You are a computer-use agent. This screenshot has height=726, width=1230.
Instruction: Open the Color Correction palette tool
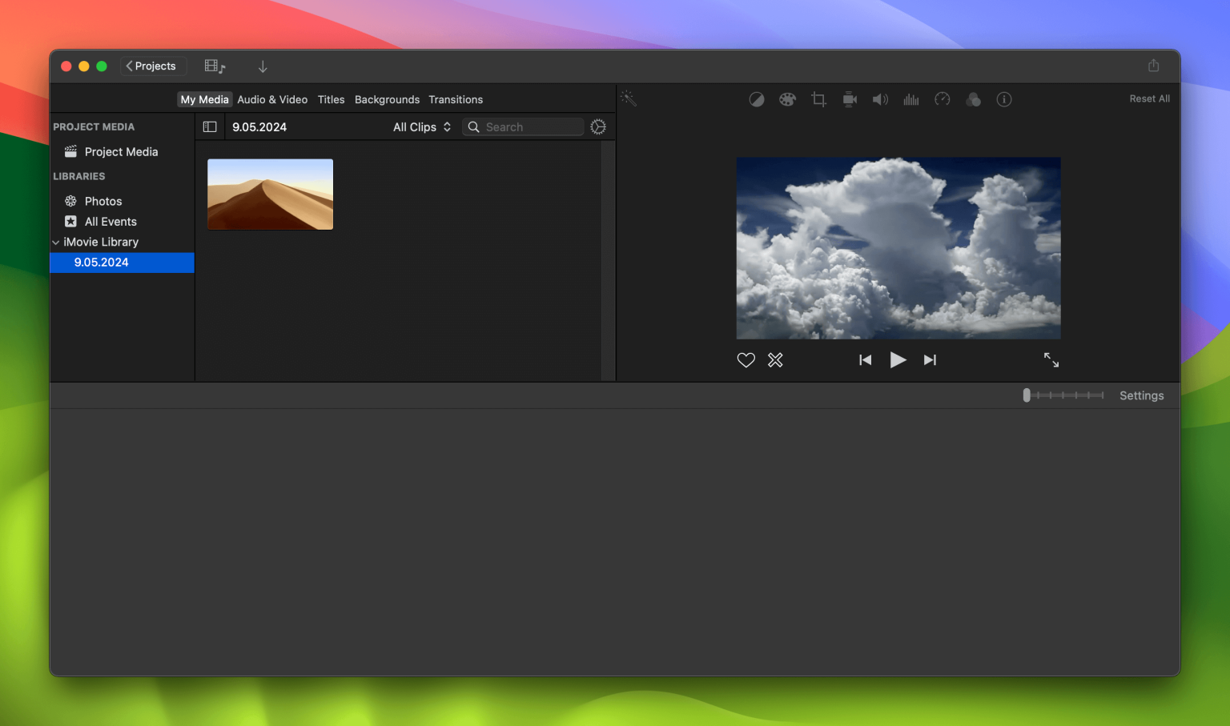point(787,98)
